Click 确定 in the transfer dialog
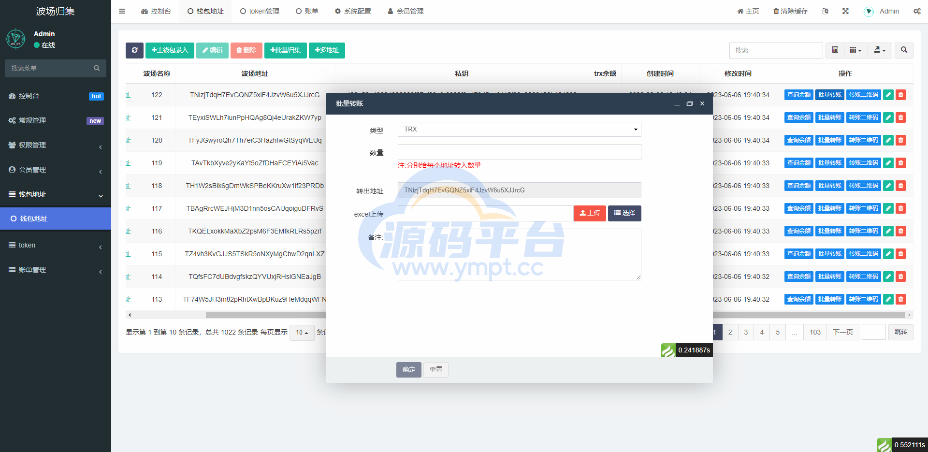Screen dimensions: 928x452 (x=409, y=370)
